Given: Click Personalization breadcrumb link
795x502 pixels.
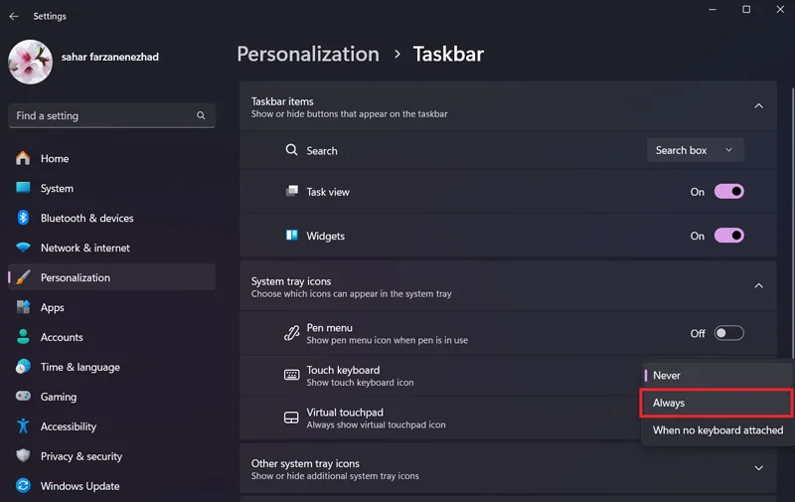Looking at the screenshot, I should pyautogui.click(x=308, y=55).
